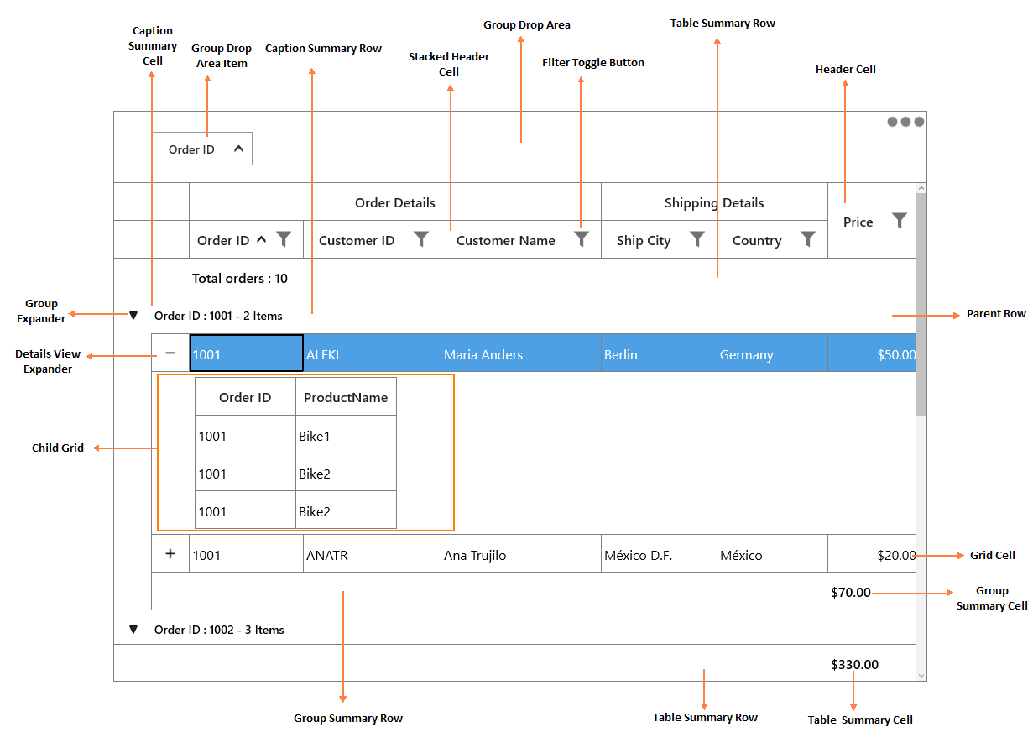The image size is (1033, 738).
Task: Toggle sort arrow in Order ID header
Action: [261, 239]
